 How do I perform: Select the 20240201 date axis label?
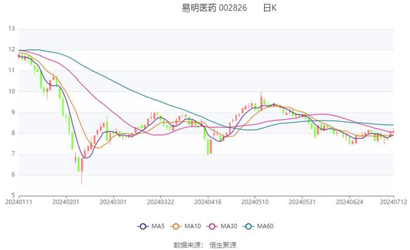pos(66,202)
